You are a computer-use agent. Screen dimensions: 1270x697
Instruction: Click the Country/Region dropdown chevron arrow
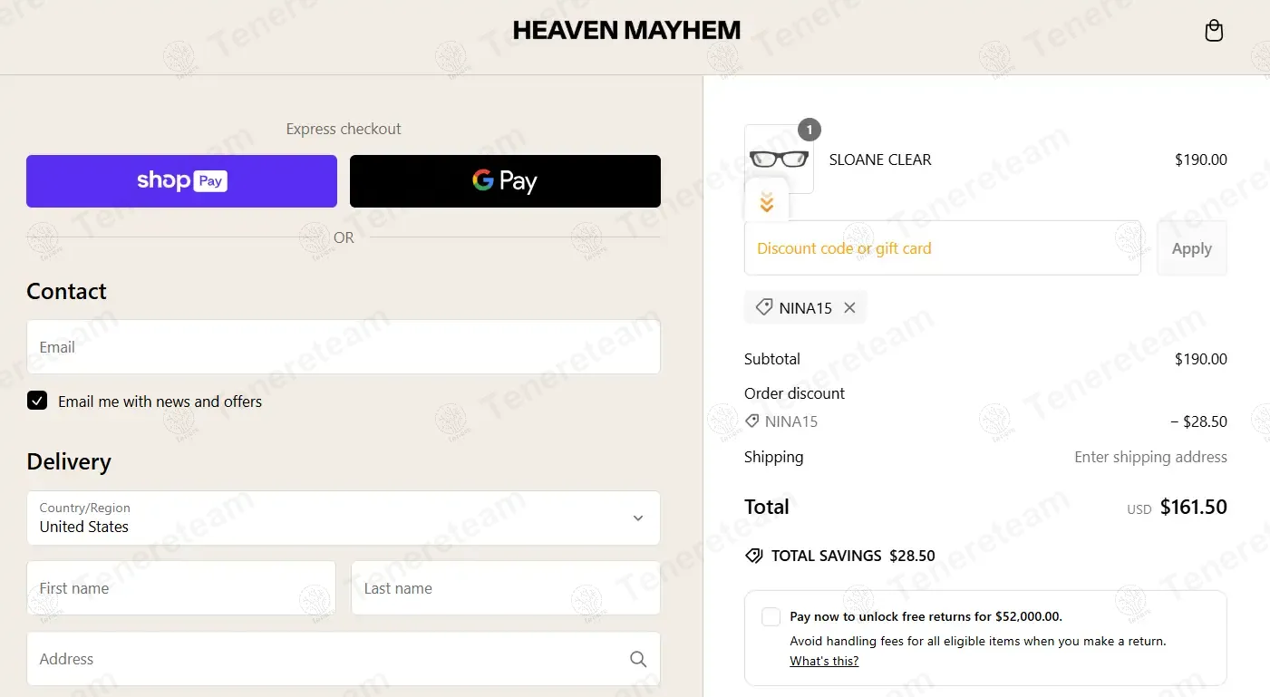coord(638,518)
